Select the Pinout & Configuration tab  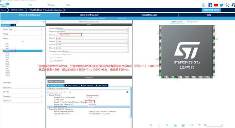coord(30,15)
